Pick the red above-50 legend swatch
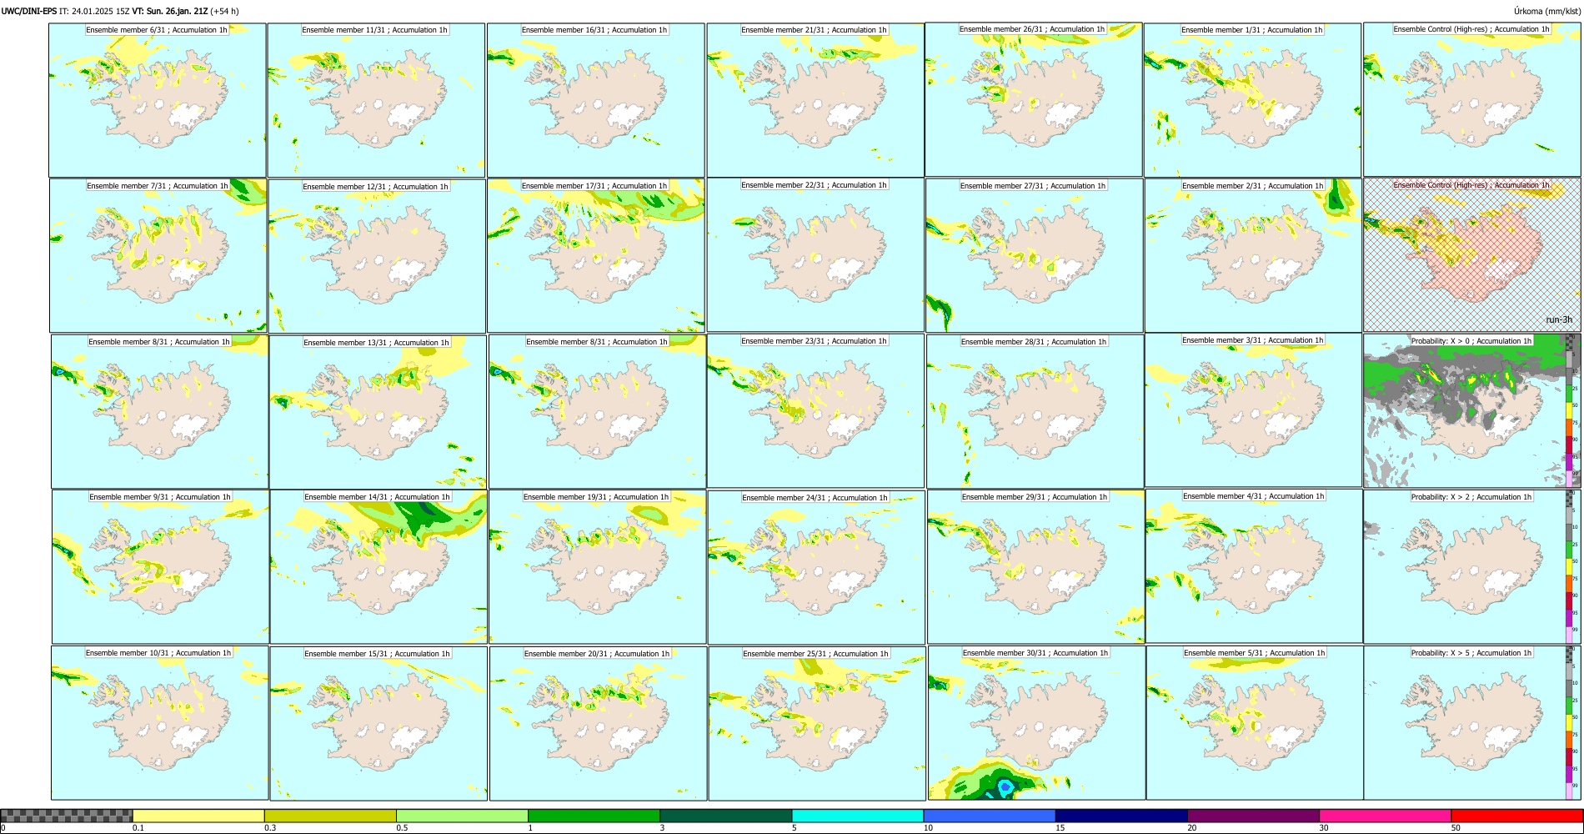This screenshot has width=1584, height=834. 1516,816
